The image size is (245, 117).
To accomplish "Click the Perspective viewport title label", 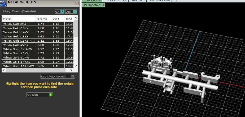I will (x=92, y=5).
